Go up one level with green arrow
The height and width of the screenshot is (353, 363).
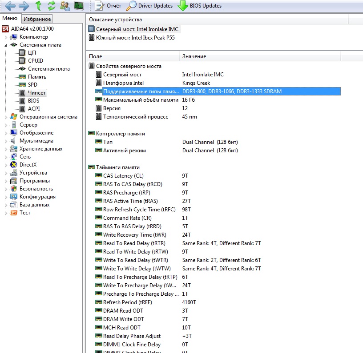38,6
